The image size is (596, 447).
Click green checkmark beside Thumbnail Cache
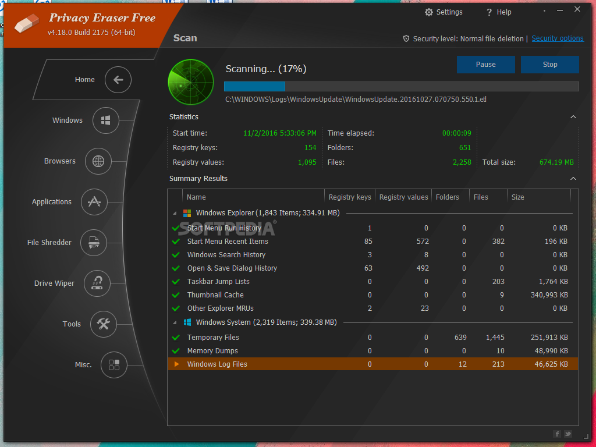point(176,295)
